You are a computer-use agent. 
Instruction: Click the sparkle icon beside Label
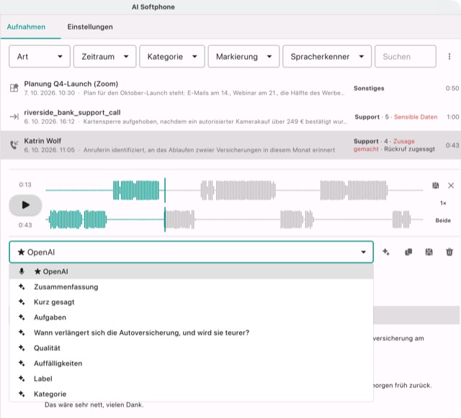point(22,378)
